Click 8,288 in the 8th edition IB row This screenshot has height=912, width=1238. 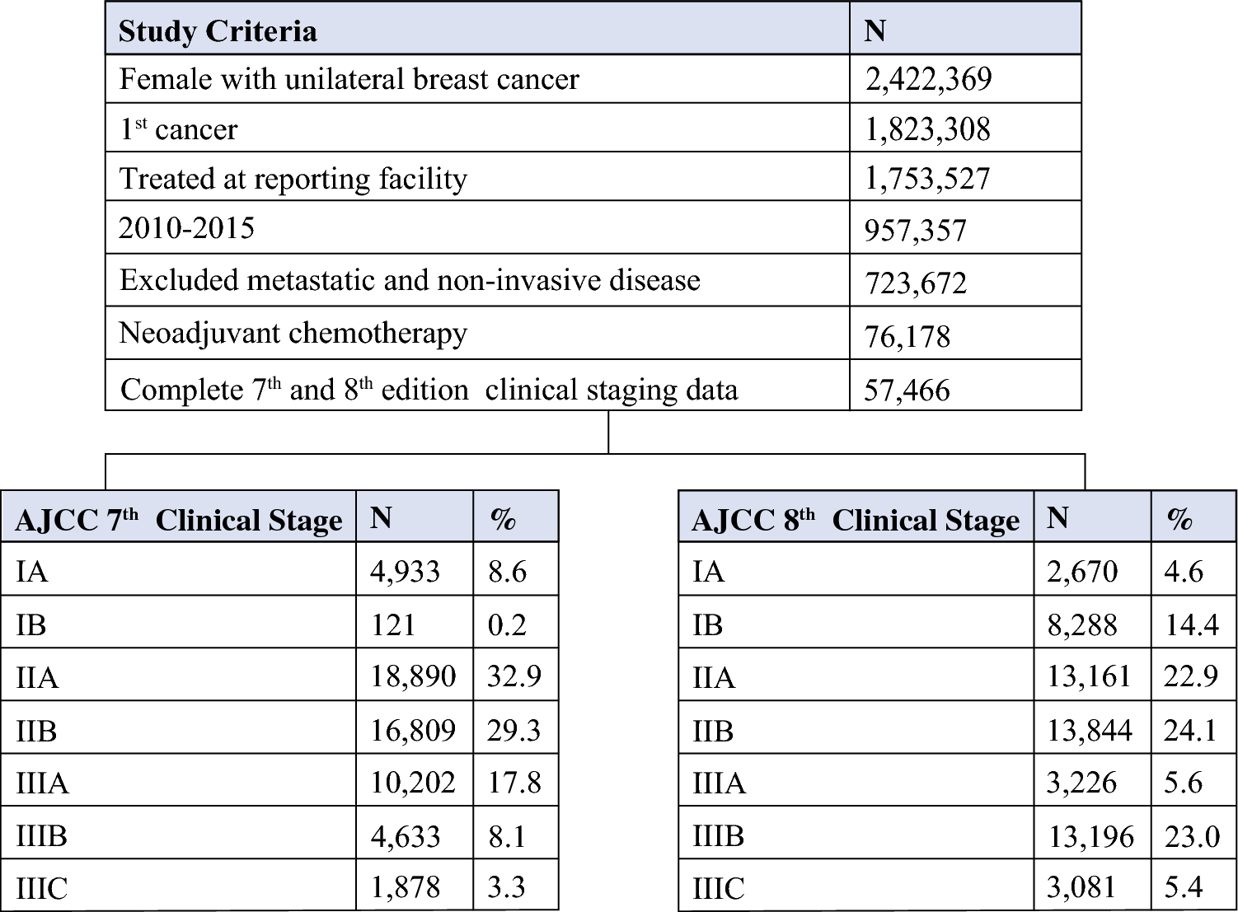(x=1081, y=624)
